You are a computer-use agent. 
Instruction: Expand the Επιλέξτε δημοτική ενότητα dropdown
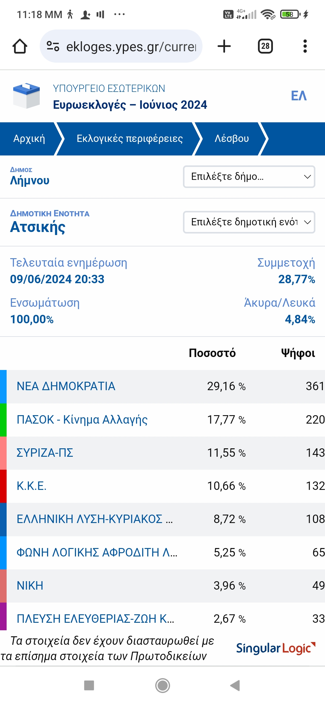point(249,222)
